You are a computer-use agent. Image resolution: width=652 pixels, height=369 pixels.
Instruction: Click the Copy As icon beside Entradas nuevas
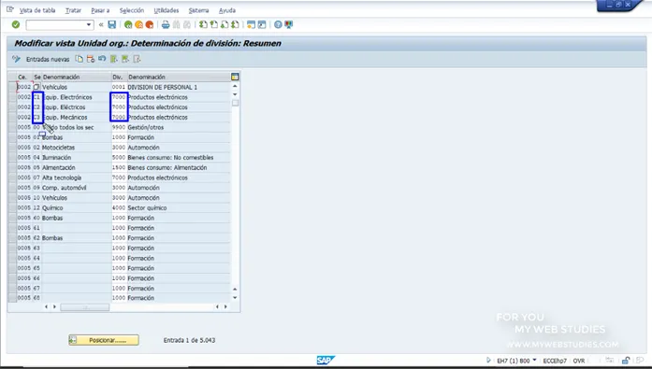click(x=79, y=59)
